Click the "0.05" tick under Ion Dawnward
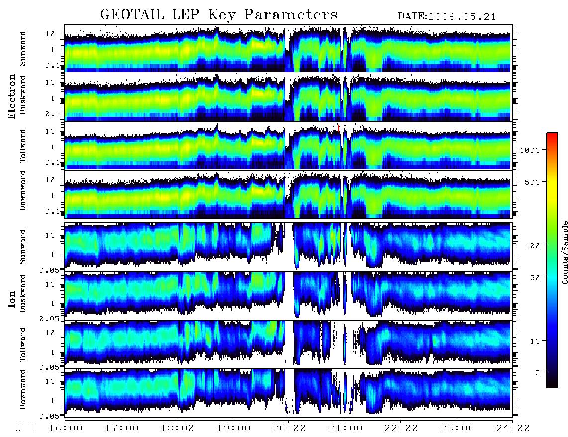This screenshot has height=437, width=568. 49,416
